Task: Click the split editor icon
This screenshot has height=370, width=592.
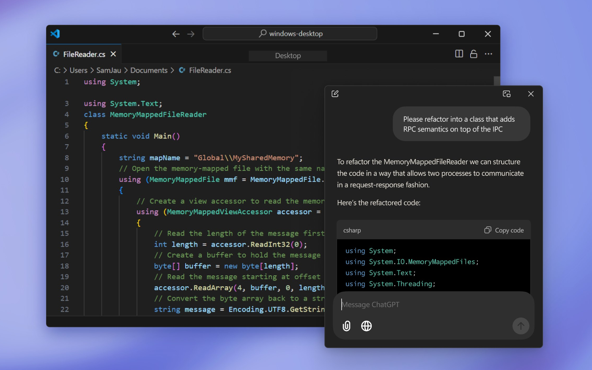Action: click(459, 54)
